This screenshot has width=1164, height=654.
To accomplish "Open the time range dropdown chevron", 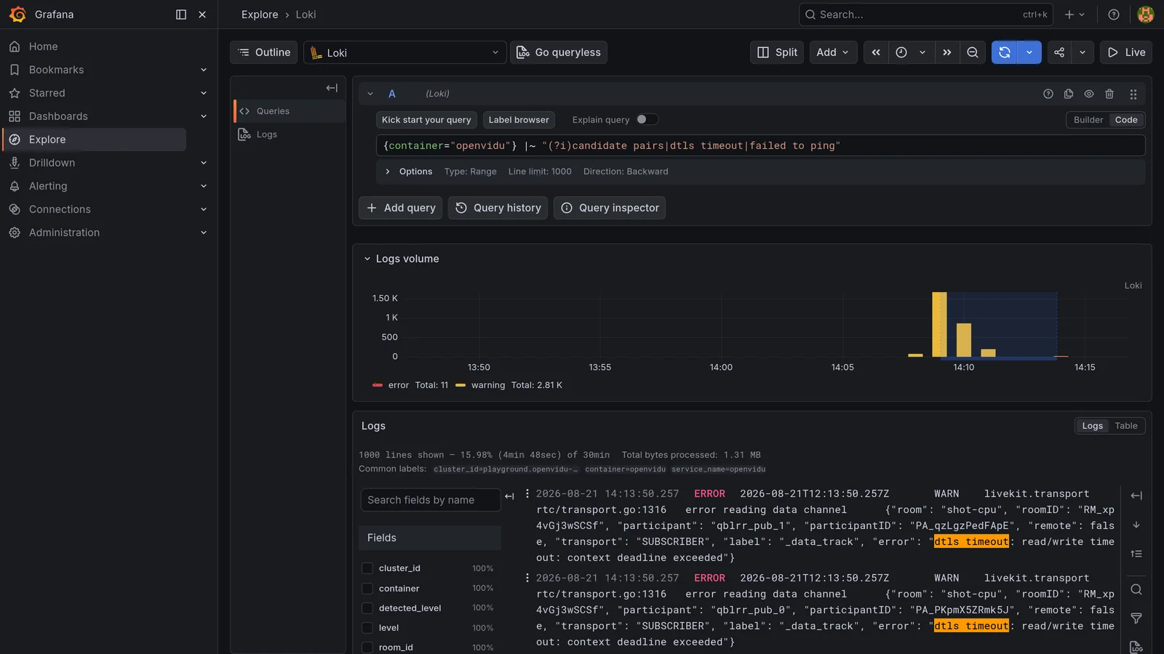I will (922, 52).
